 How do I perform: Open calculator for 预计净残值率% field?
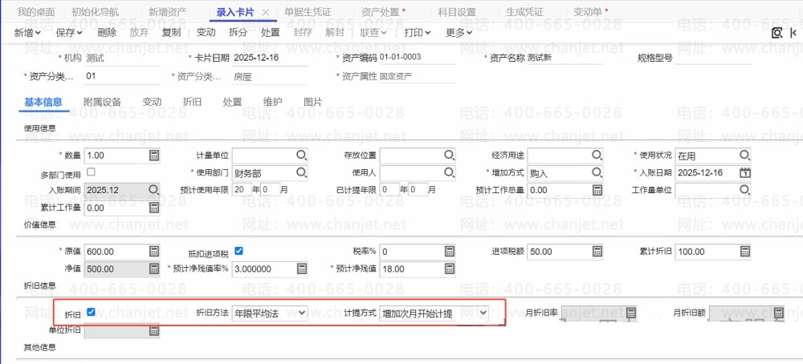[x=302, y=269]
